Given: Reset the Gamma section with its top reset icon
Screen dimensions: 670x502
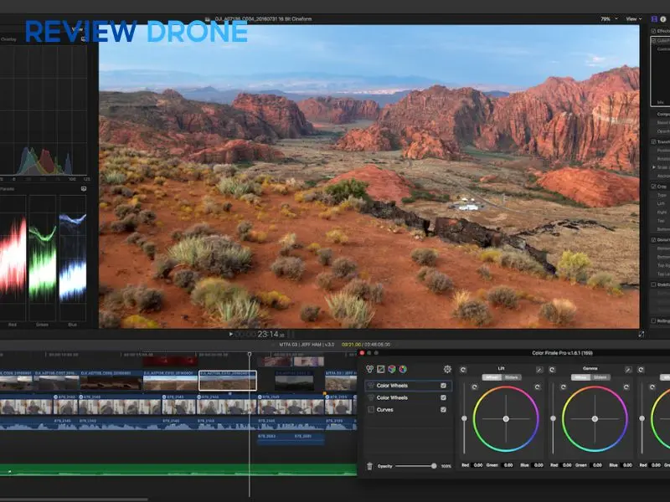Looking at the screenshot, I should (x=552, y=370).
